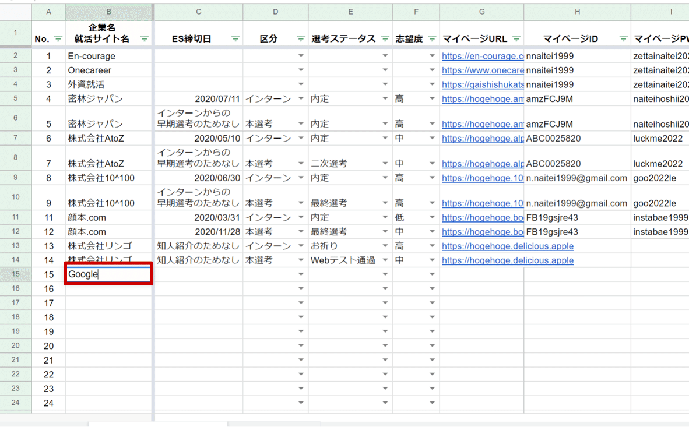Select ID cell amzFCJ9M in row 5
Screen dimensions: 689x427
[578, 99]
